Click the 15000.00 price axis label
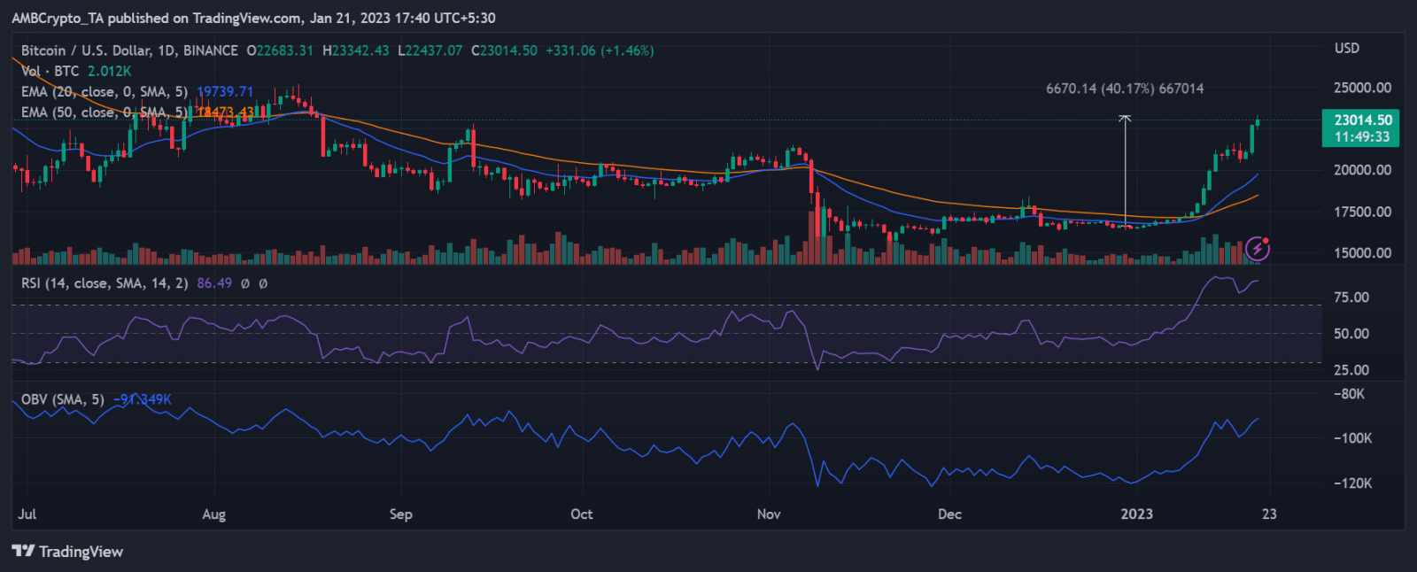The image size is (1417, 572). point(1363,252)
